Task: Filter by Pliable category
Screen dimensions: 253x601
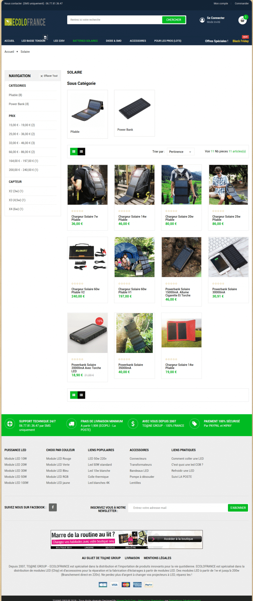Action: coord(15,95)
